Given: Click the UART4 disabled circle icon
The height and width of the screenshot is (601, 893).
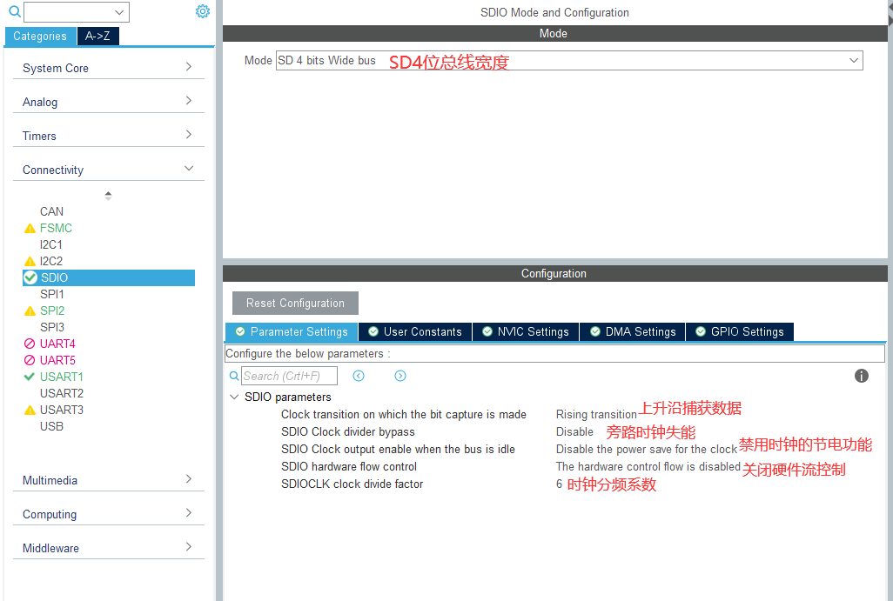Looking at the screenshot, I should point(30,344).
